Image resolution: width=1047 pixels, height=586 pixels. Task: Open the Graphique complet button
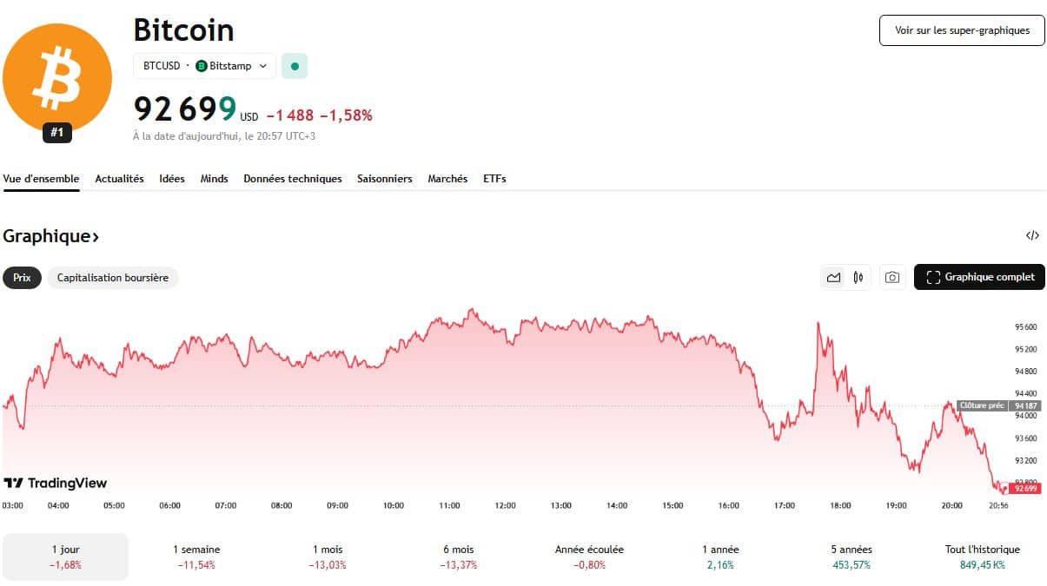(979, 278)
